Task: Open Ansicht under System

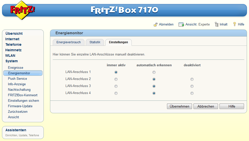Action: (13, 117)
